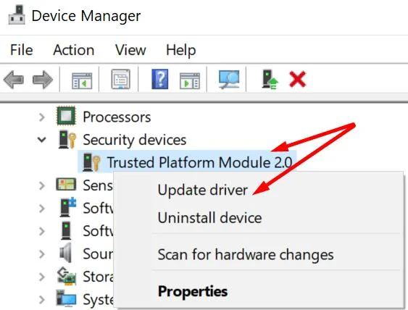The height and width of the screenshot is (310, 408).
Task: Open the File menu
Action: click(x=22, y=50)
